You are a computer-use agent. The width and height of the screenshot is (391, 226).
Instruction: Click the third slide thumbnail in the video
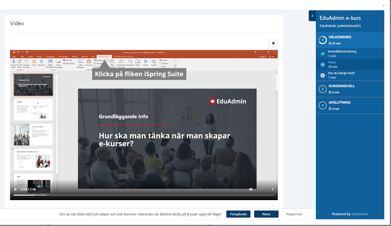[33, 135]
